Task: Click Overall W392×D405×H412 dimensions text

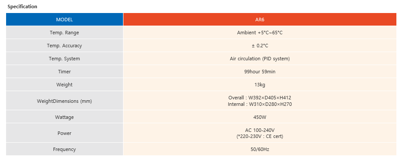Action: tap(260, 98)
